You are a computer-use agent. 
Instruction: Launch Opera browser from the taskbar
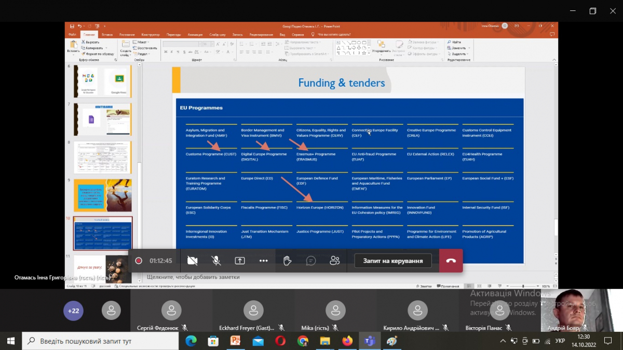click(280, 341)
